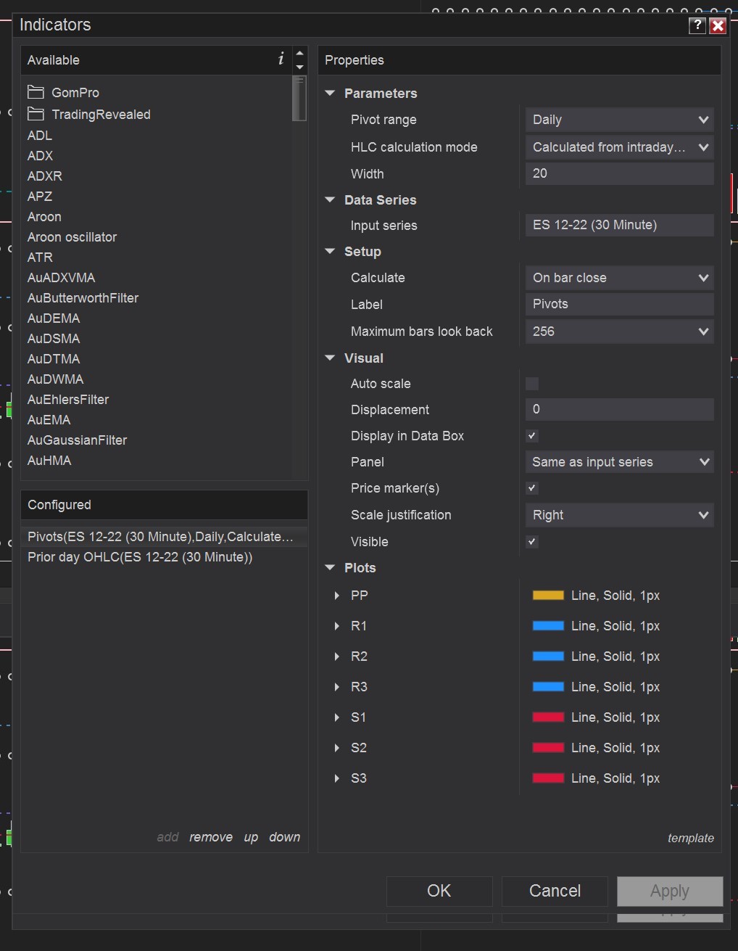
Task: Click the OK button
Action: click(x=439, y=891)
